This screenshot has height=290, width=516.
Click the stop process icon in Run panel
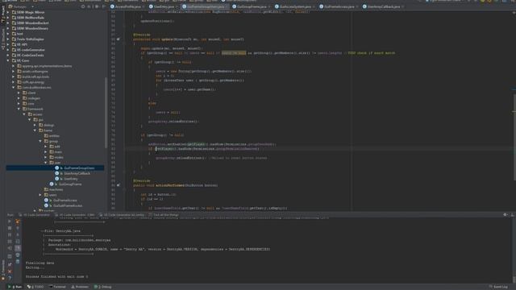10,228
